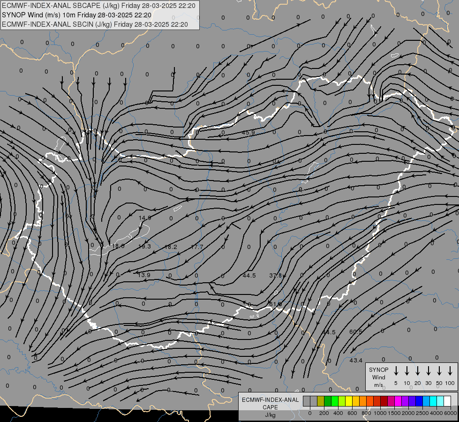This screenshot has height=422, width=459.
Task: Click the 6000 tick label on CAPE scale
Action: click(451, 413)
